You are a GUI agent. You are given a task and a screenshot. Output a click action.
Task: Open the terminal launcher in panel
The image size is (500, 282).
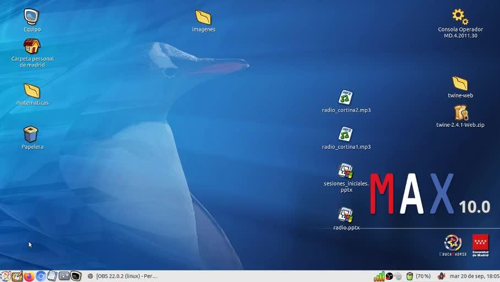coord(76,276)
